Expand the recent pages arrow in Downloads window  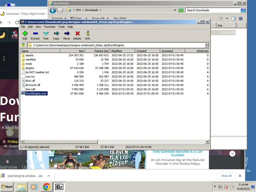pyautogui.click(x=65, y=10)
